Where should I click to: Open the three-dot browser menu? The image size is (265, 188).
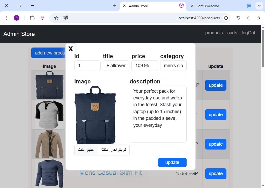[x=6, y=18]
